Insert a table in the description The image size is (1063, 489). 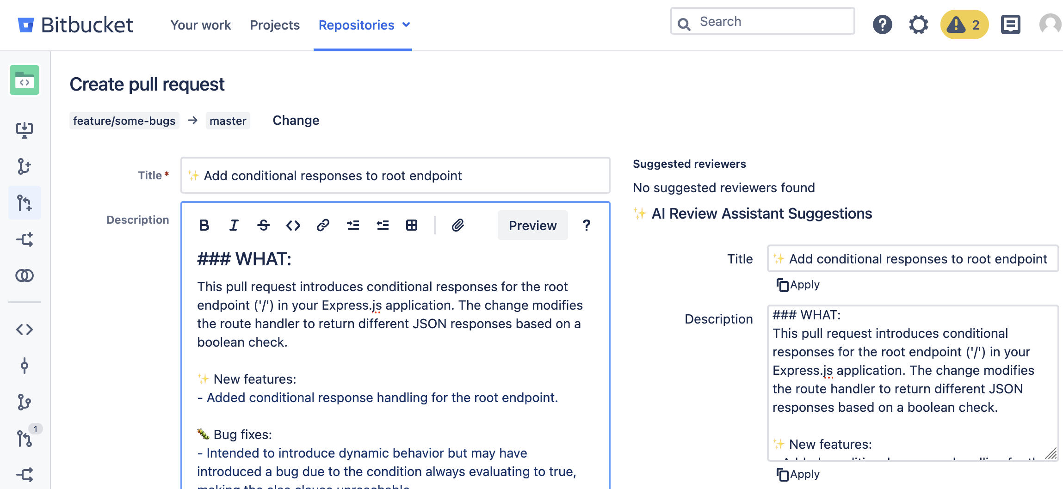[x=411, y=225]
